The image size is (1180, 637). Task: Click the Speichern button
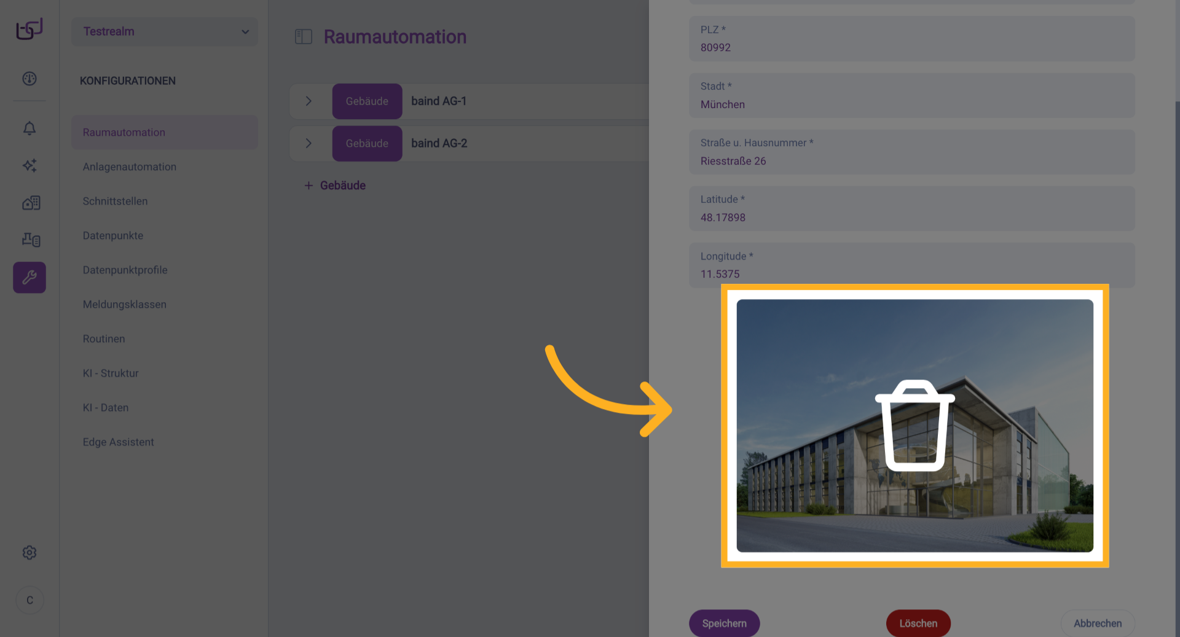(x=724, y=623)
